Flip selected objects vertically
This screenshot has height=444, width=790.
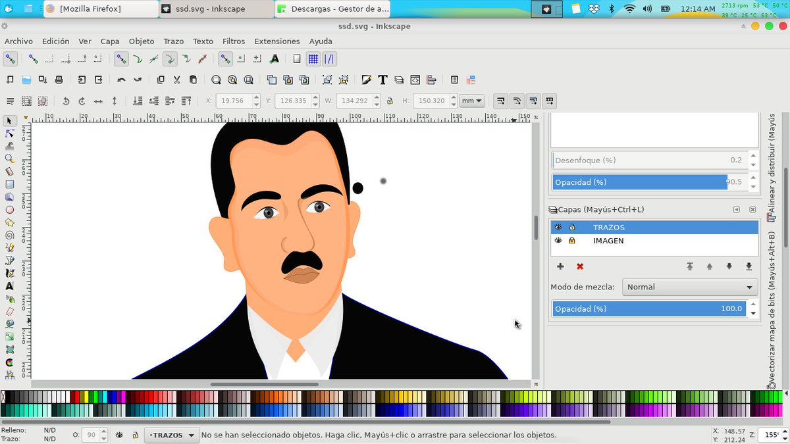click(115, 101)
